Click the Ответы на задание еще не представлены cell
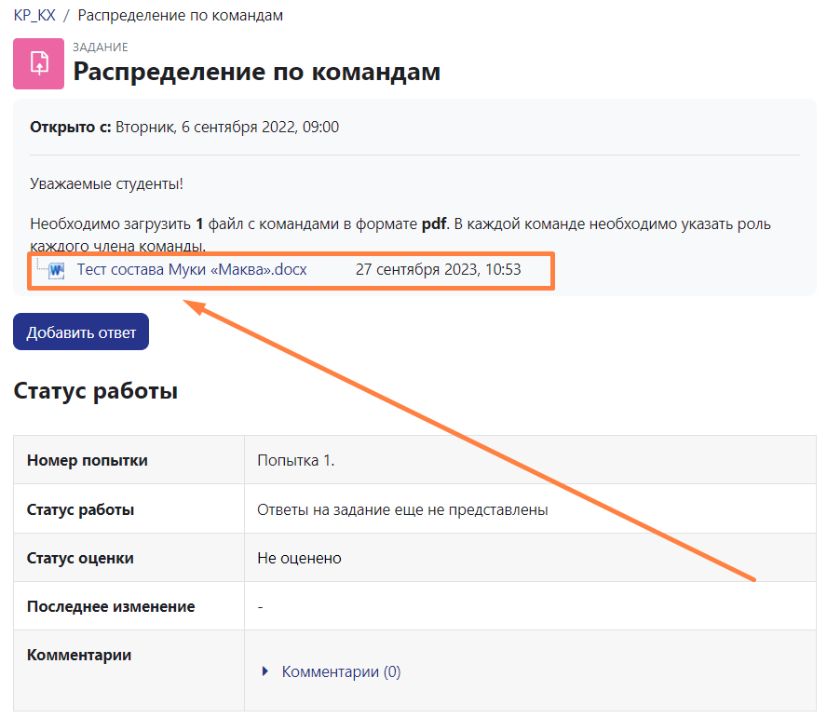 pos(402,509)
